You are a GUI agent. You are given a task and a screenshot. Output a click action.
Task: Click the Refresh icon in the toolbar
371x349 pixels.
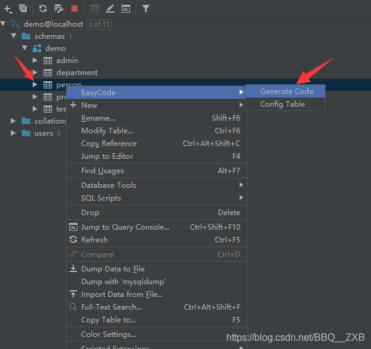pos(43,8)
